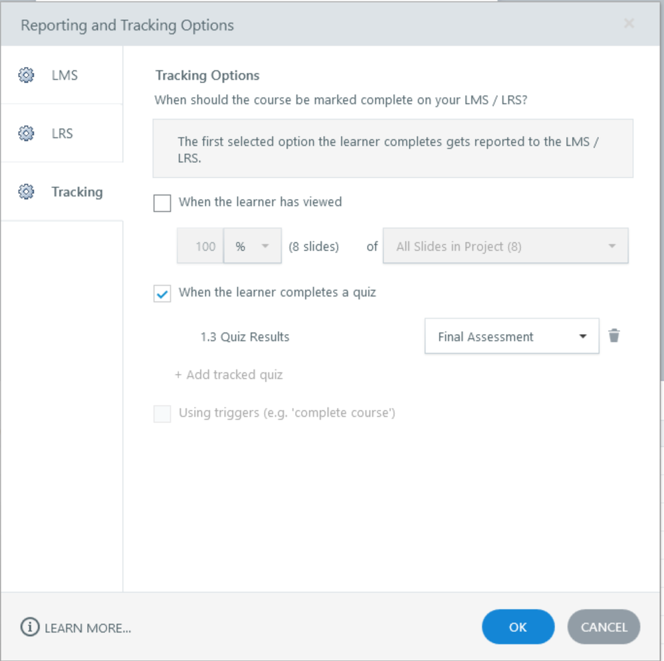Delete the tracked quiz with trash icon
664x661 pixels.
pos(614,336)
